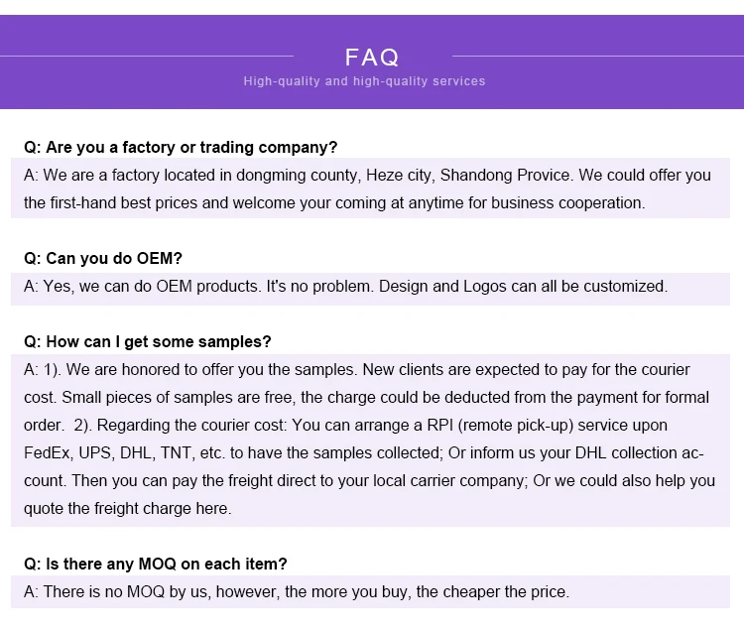Click the question about factory or trading company

pyautogui.click(x=181, y=147)
